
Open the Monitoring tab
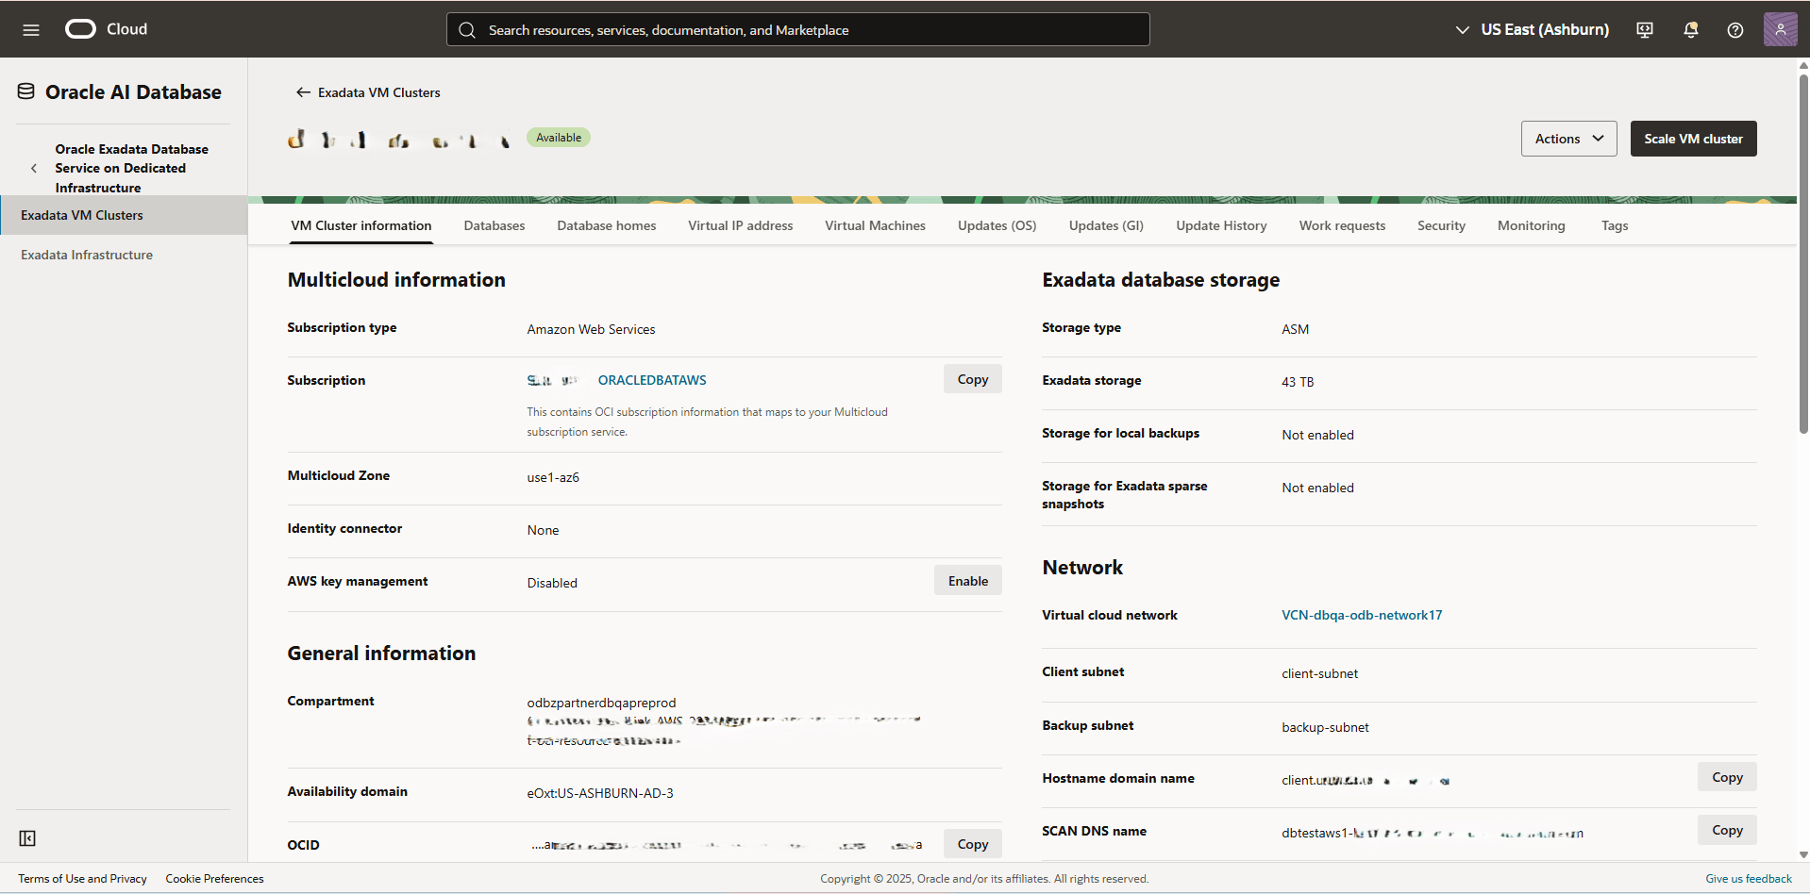click(x=1531, y=225)
